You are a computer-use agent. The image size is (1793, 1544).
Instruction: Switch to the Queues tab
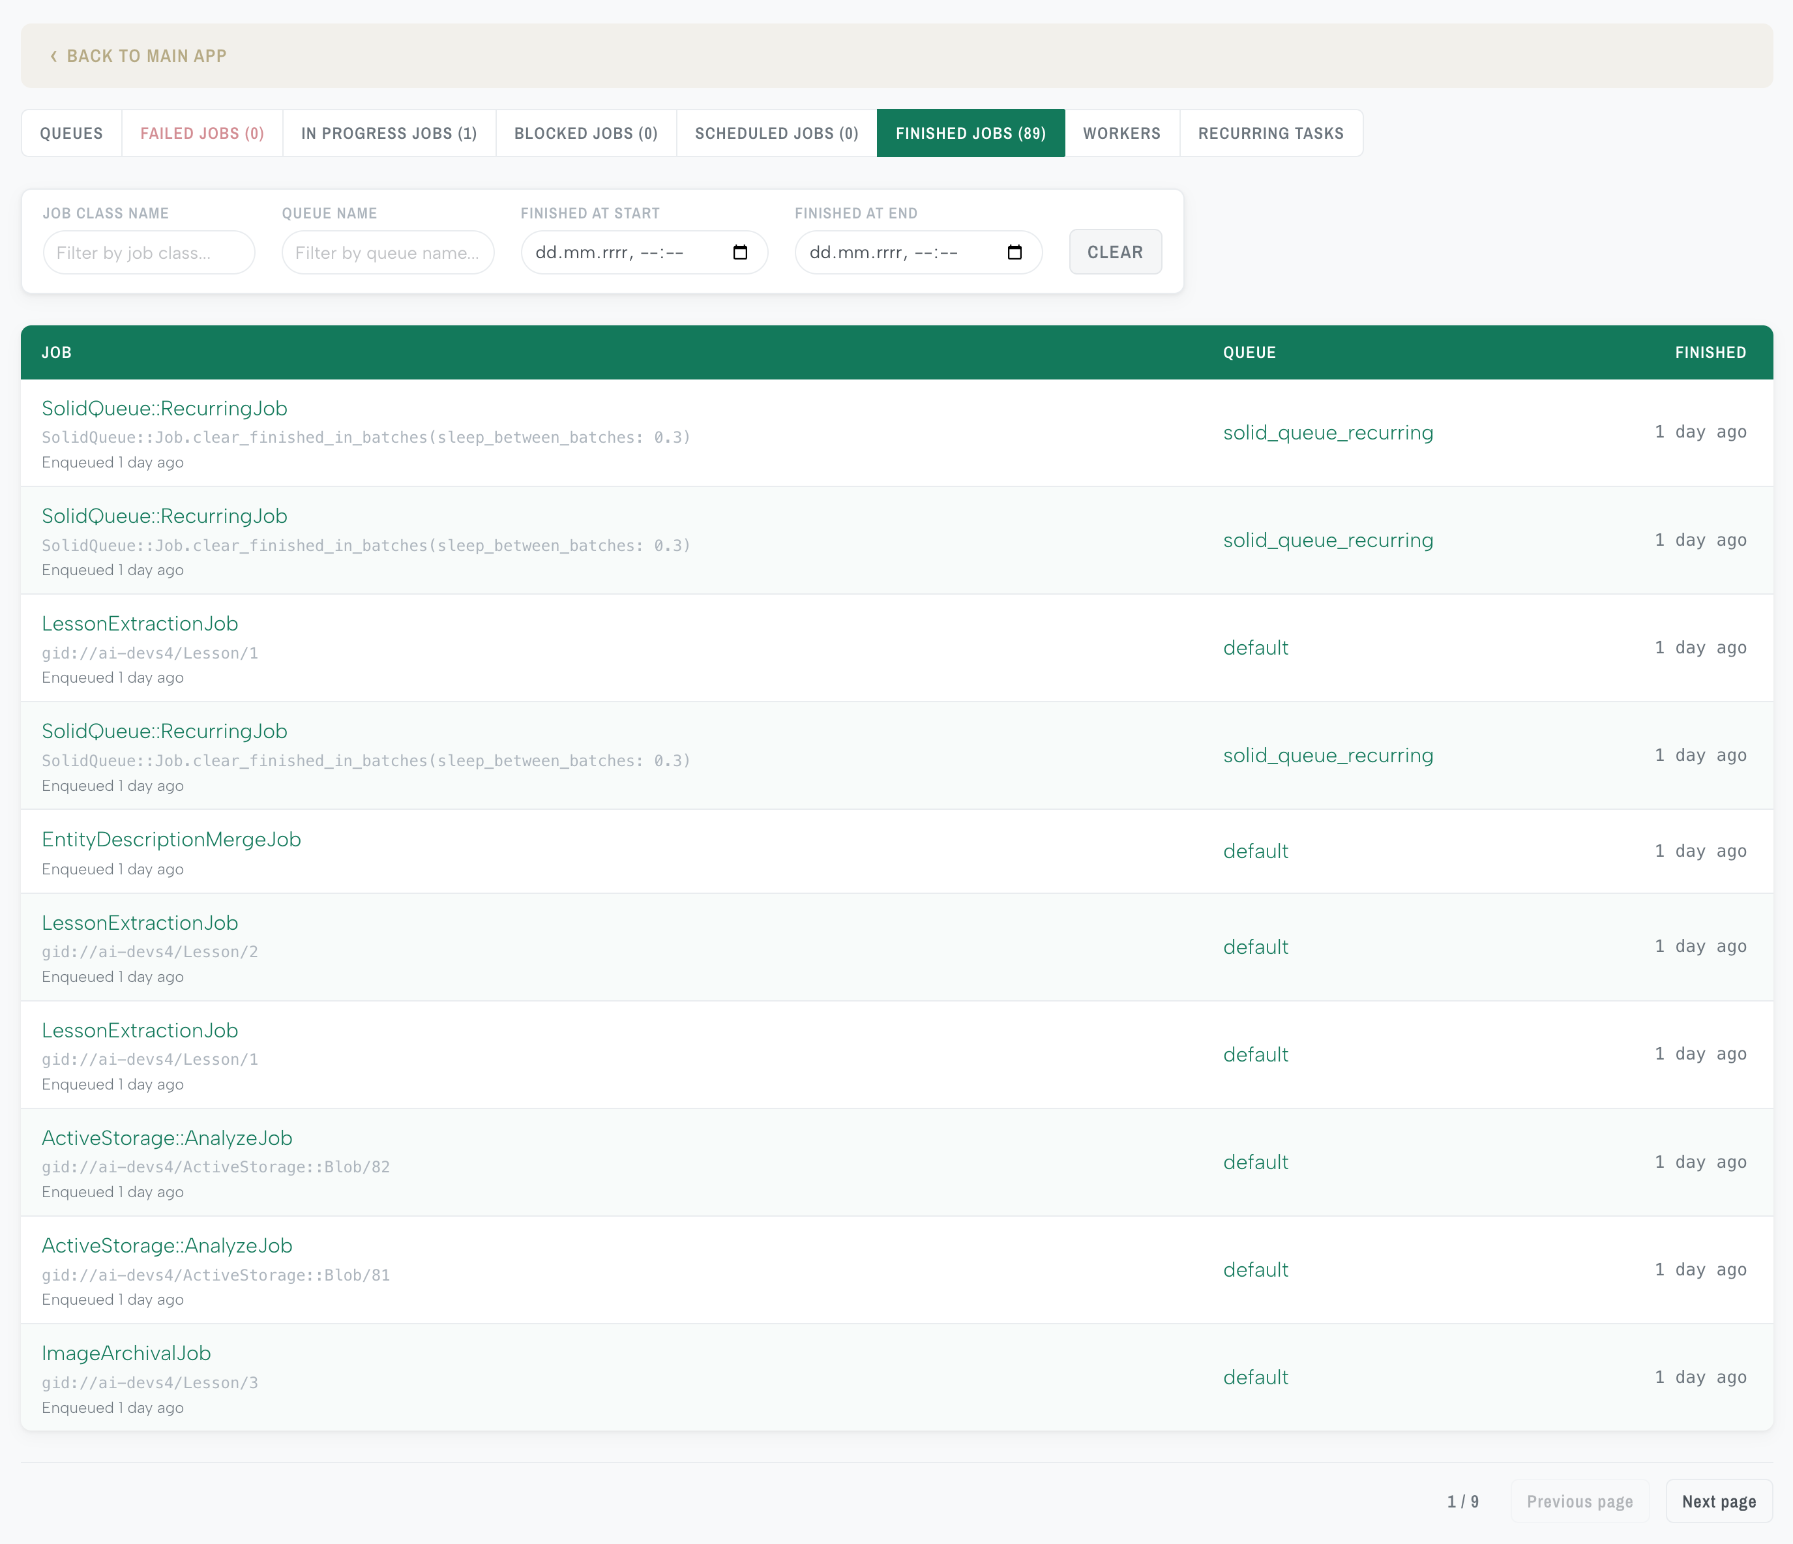tap(71, 133)
